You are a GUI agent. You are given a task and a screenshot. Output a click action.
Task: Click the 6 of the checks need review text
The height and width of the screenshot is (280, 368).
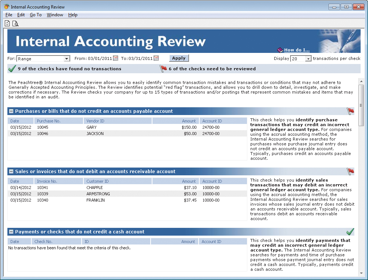pos(212,69)
